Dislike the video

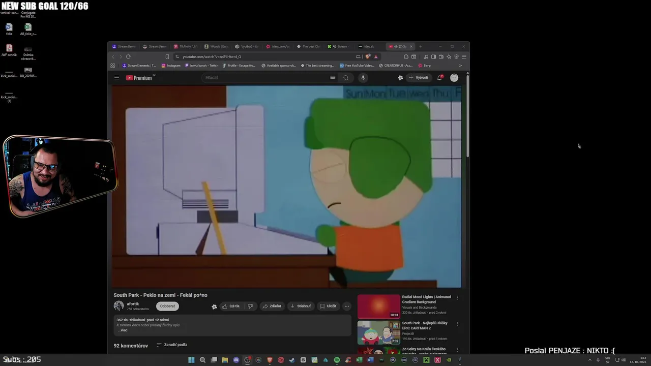(x=250, y=306)
